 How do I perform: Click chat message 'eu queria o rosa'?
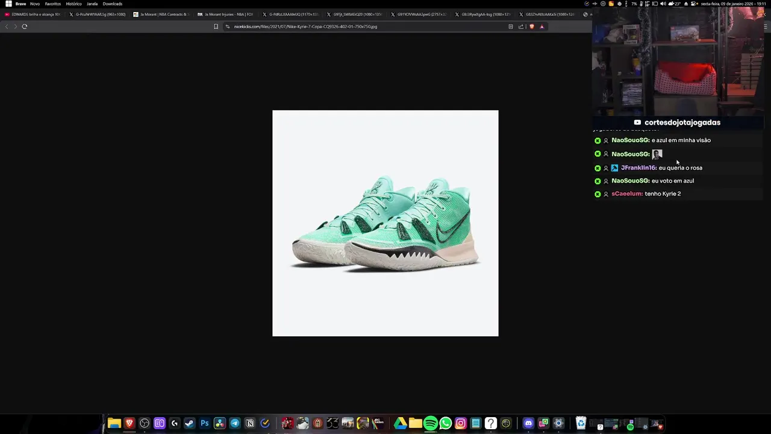point(681,168)
